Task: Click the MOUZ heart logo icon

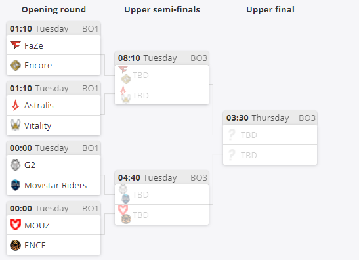Action: click(x=15, y=225)
